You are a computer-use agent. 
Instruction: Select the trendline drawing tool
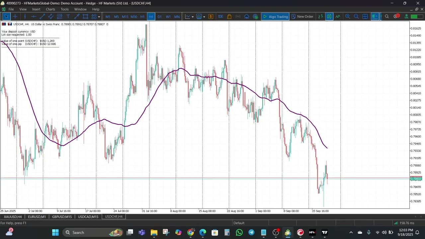42,17
